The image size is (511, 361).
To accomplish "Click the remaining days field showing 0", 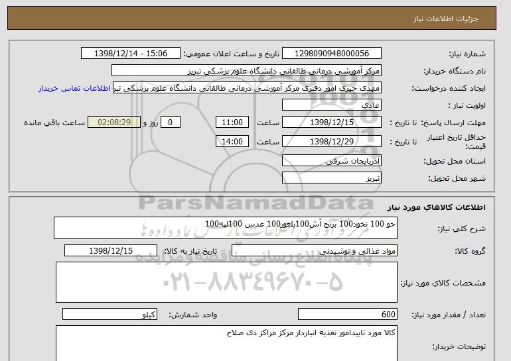I will pyautogui.click(x=170, y=123).
